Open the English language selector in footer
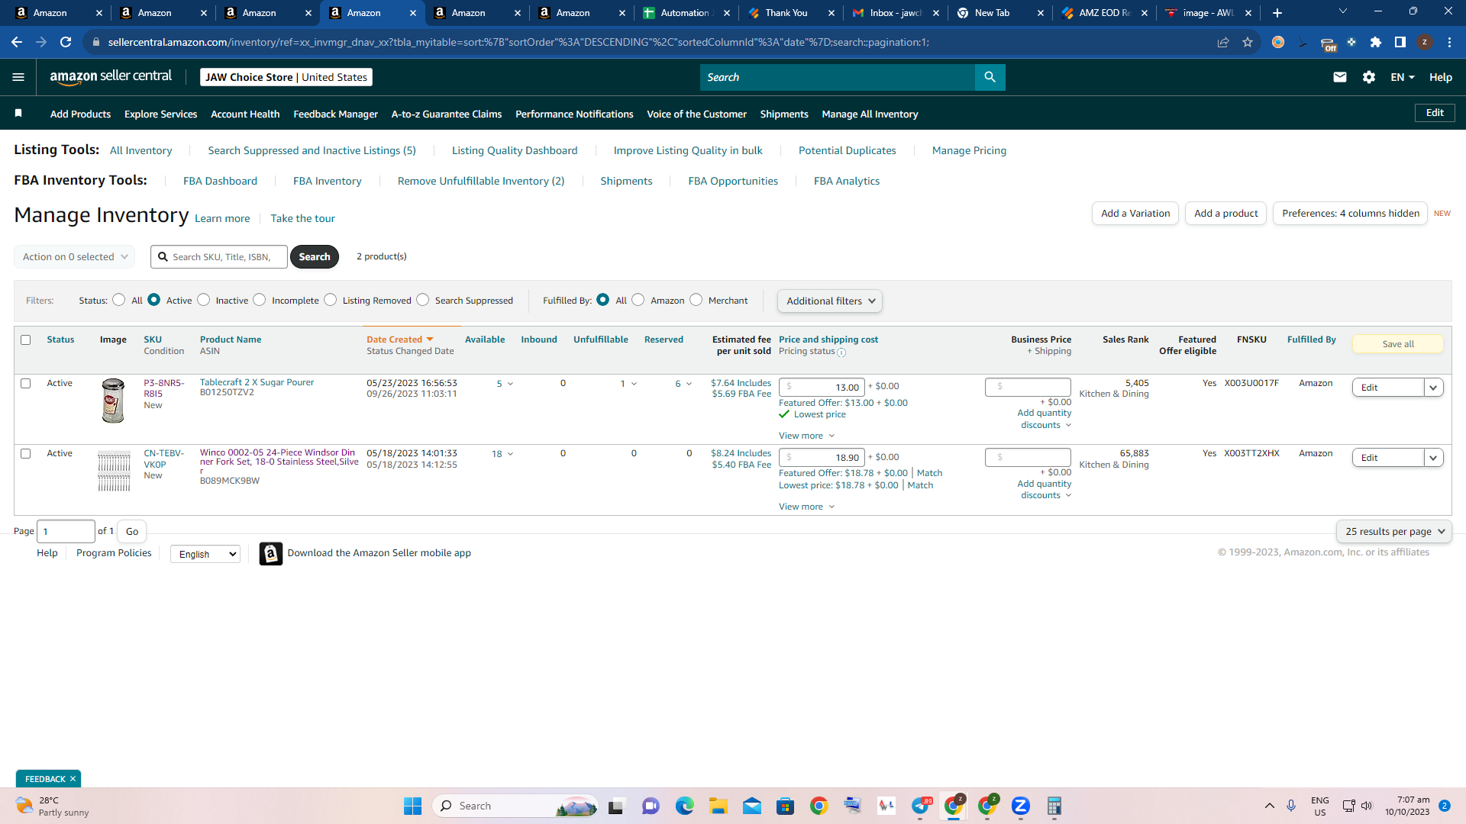This screenshot has height=824, width=1466. [205, 554]
